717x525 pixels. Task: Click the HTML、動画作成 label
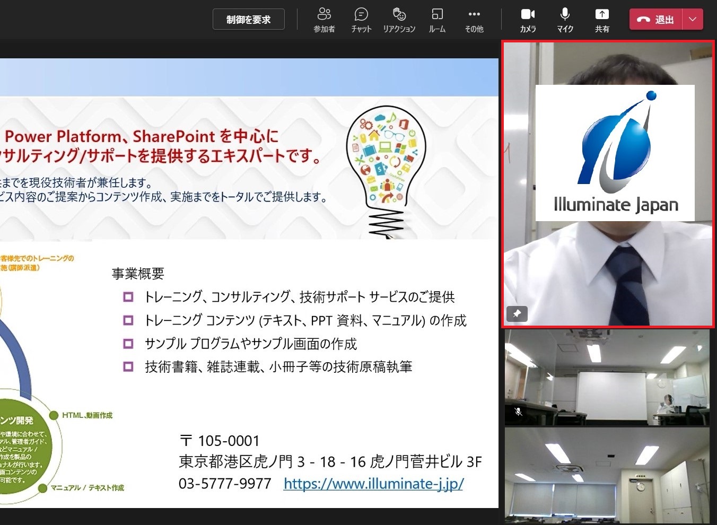[87, 415]
